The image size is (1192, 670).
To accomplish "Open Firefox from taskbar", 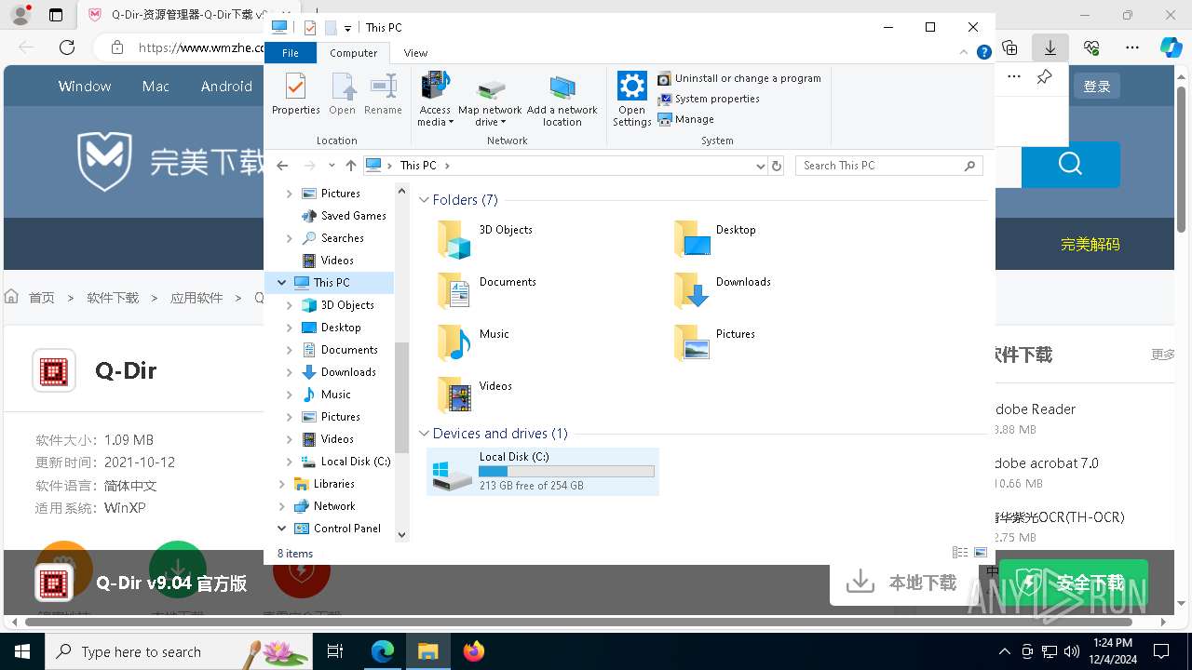I will [x=474, y=651].
